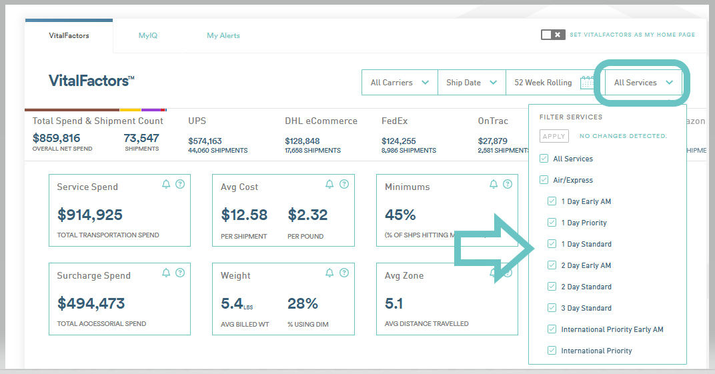Expand the All Carriers dropdown

point(400,83)
